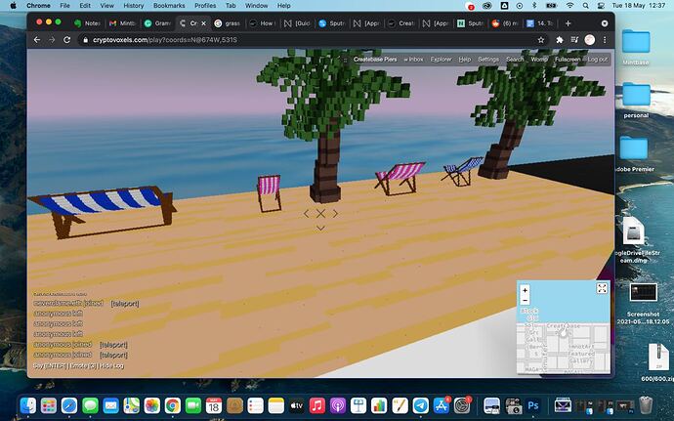Open Cryptovoxels Help
Image resolution: width=674 pixels, height=421 pixels.
point(465,60)
